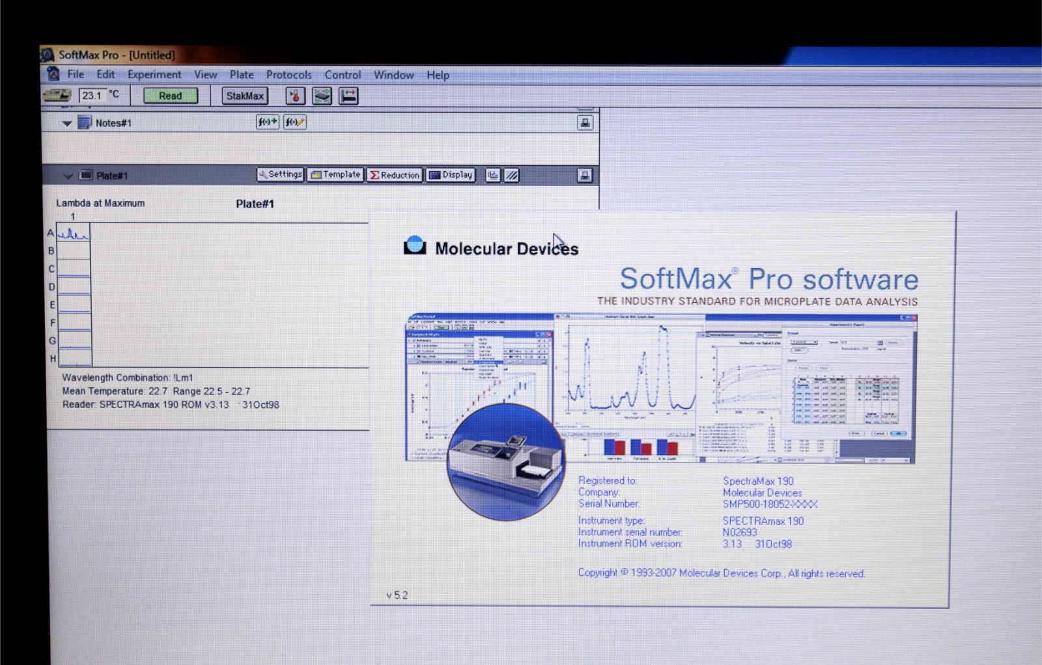Open the Window menu
Image resolution: width=1042 pixels, height=665 pixels.
coord(393,75)
